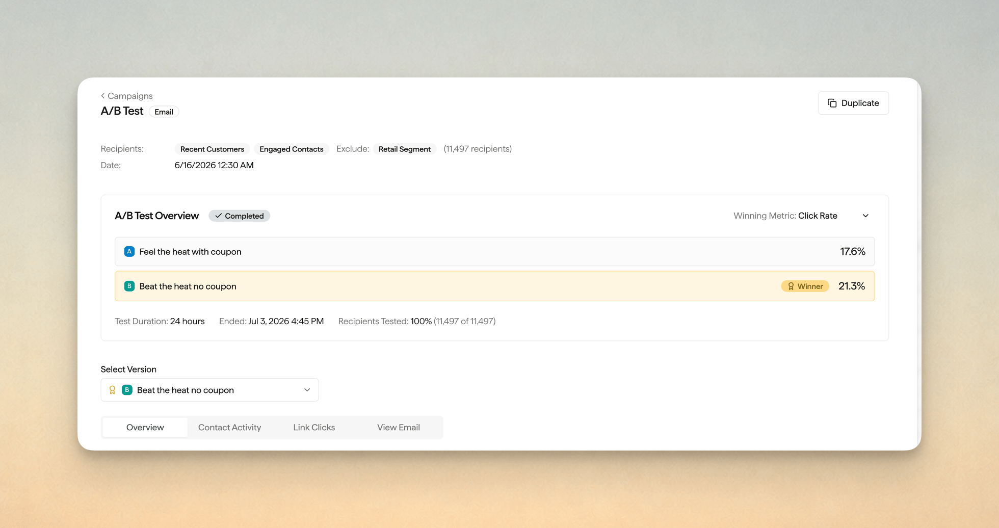
Task: Click the 21.3% click rate value
Action: (852, 286)
